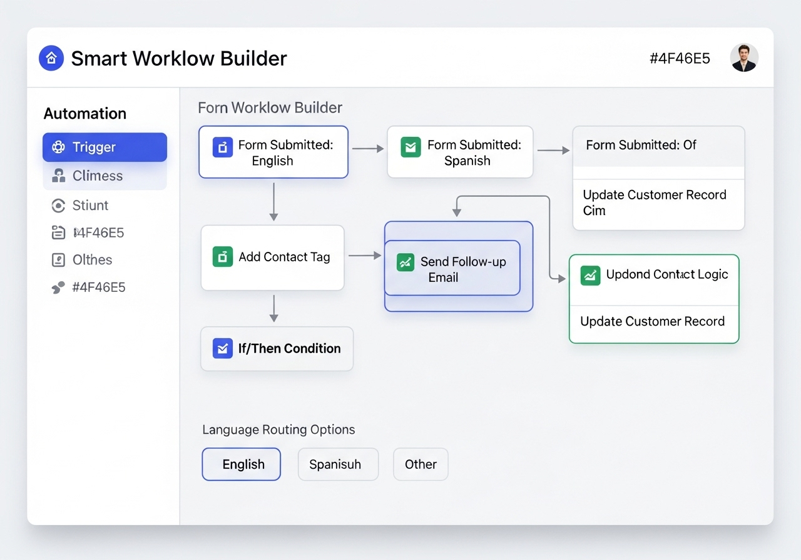Click the blue home logo icon
The width and height of the screenshot is (801, 560).
[51, 58]
